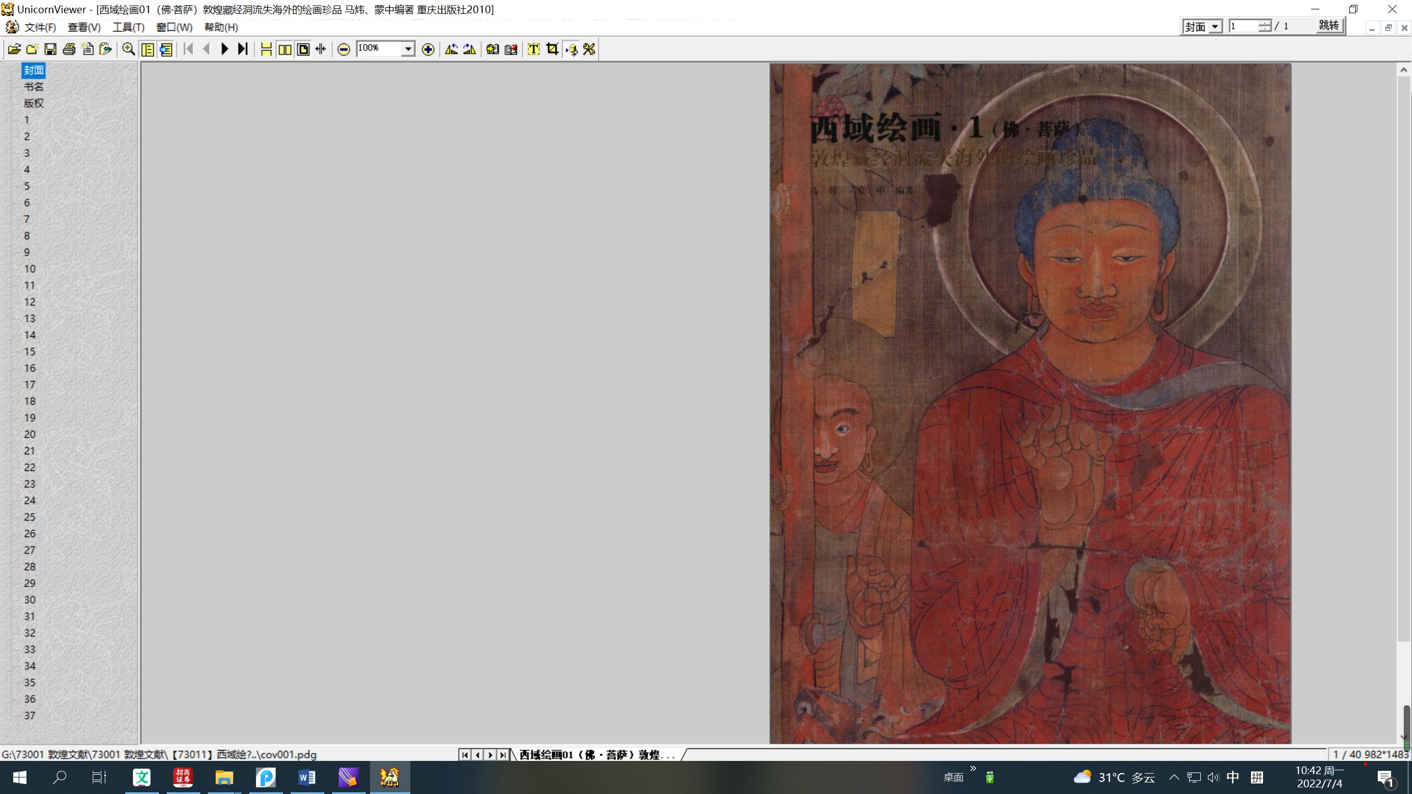Open the 文件(F) menu
The image size is (1412, 794).
tap(40, 27)
